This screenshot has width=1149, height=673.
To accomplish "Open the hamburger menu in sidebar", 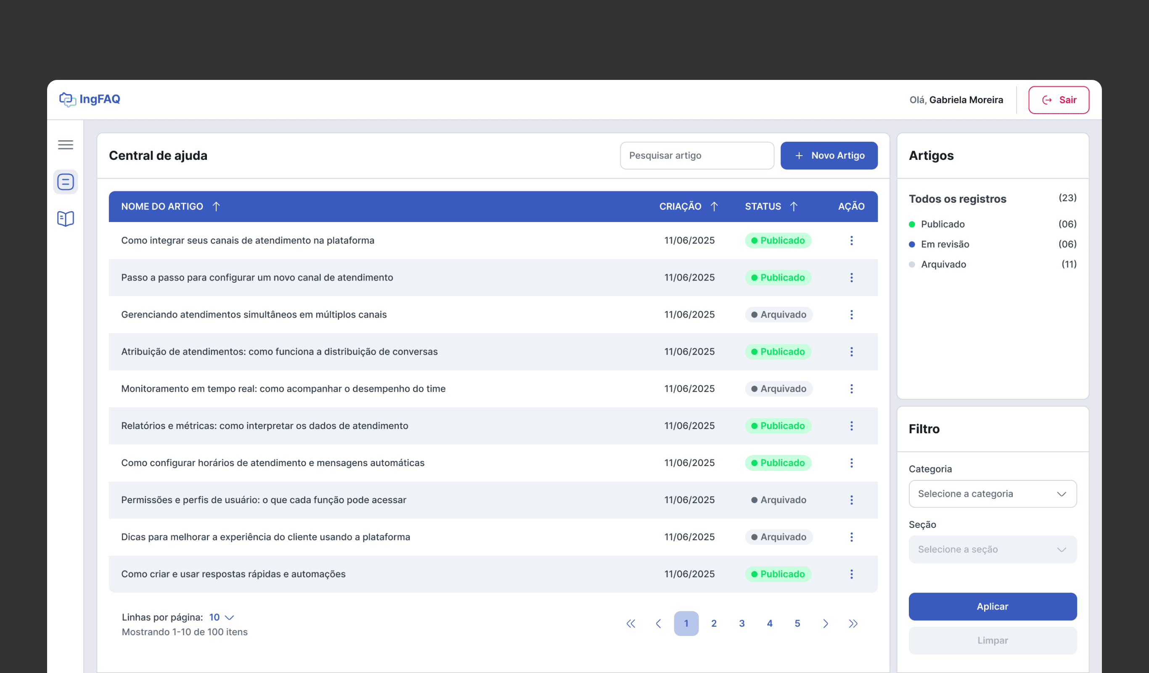I will pyautogui.click(x=65, y=145).
